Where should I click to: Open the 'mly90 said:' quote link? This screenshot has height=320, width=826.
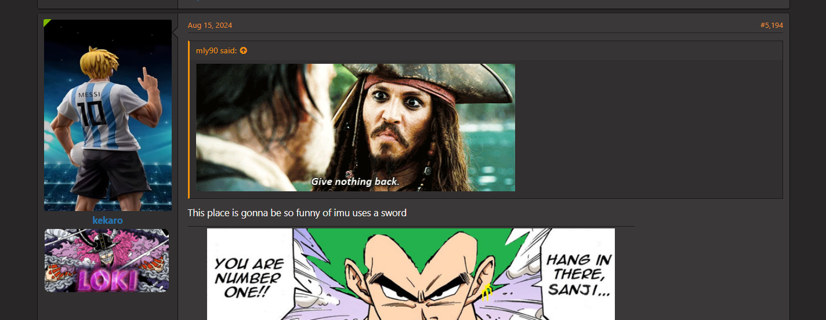click(216, 50)
